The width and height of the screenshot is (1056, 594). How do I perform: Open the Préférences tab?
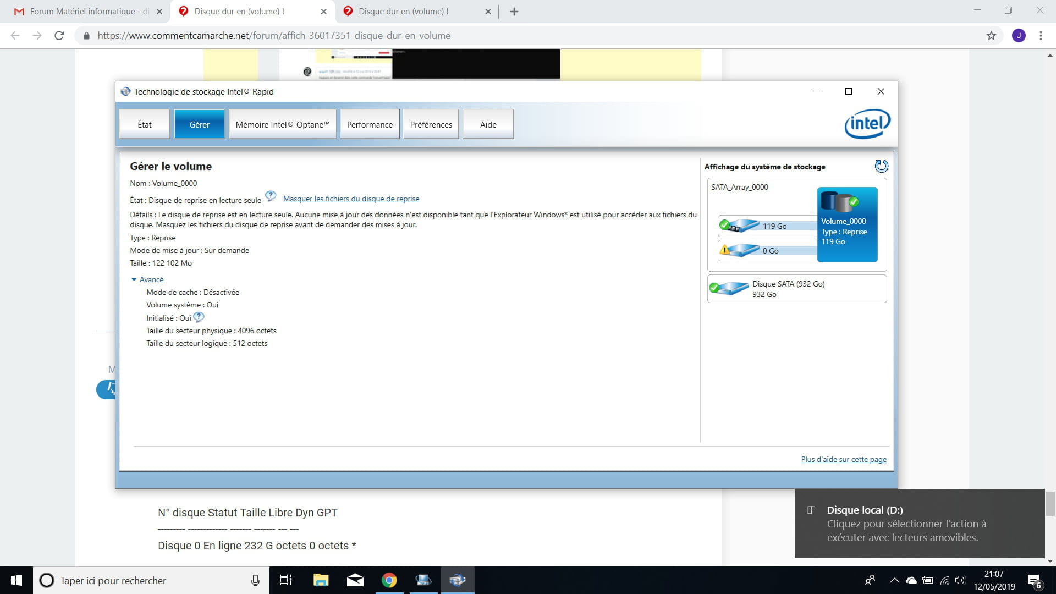(431, 124)
